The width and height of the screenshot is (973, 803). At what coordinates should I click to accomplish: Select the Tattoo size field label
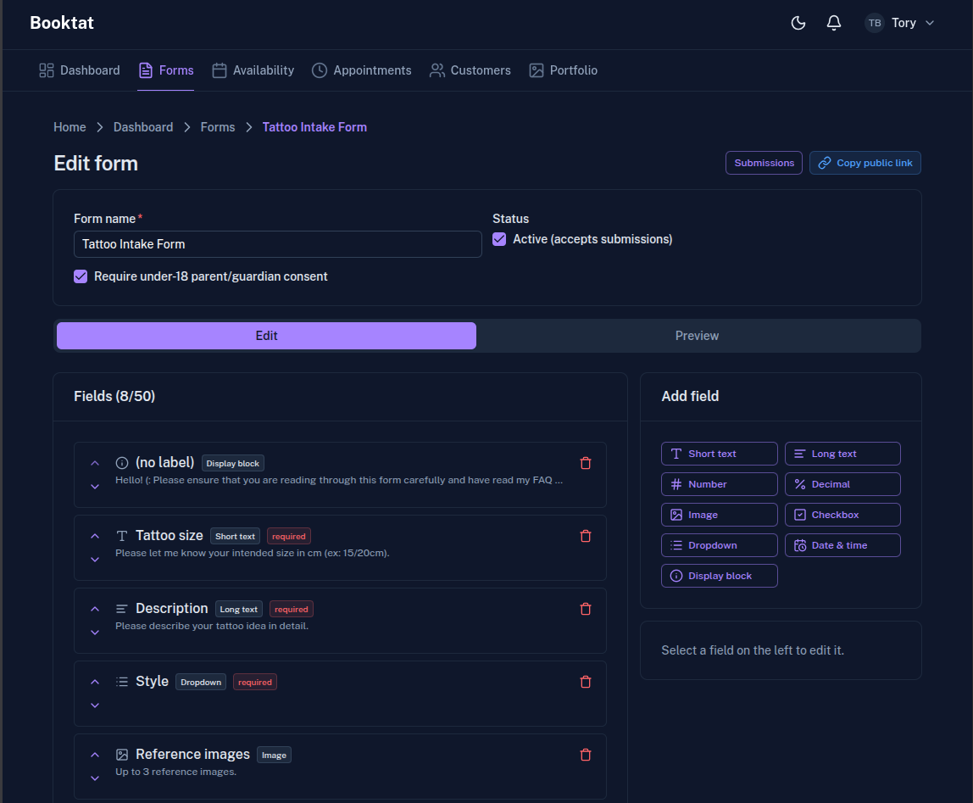pos(170,535)
